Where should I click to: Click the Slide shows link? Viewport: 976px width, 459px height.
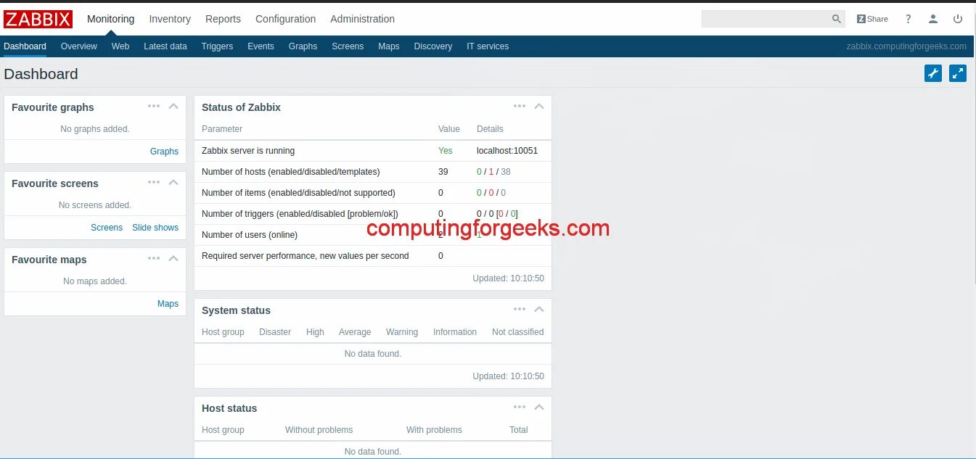[x=155, y=228]
